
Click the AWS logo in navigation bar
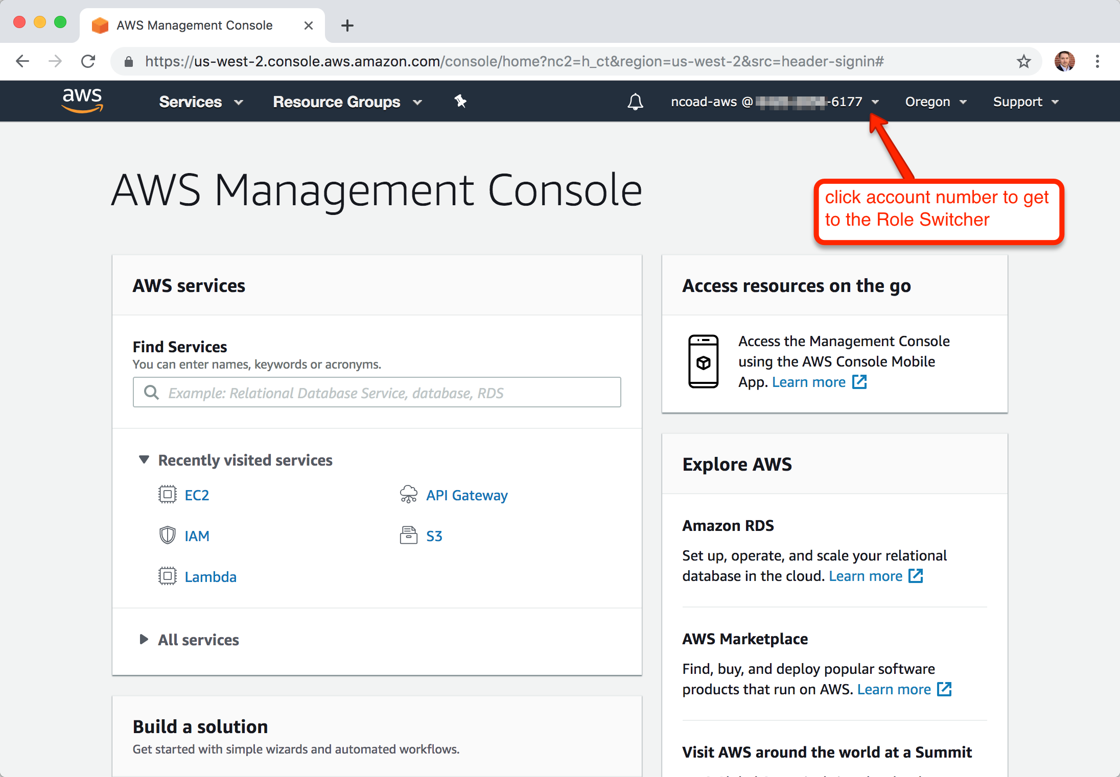[82, 101]
